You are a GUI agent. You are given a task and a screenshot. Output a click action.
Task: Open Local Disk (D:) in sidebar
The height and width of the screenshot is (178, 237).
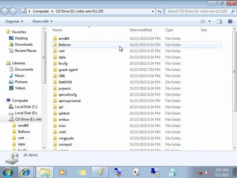click(26, 113)
